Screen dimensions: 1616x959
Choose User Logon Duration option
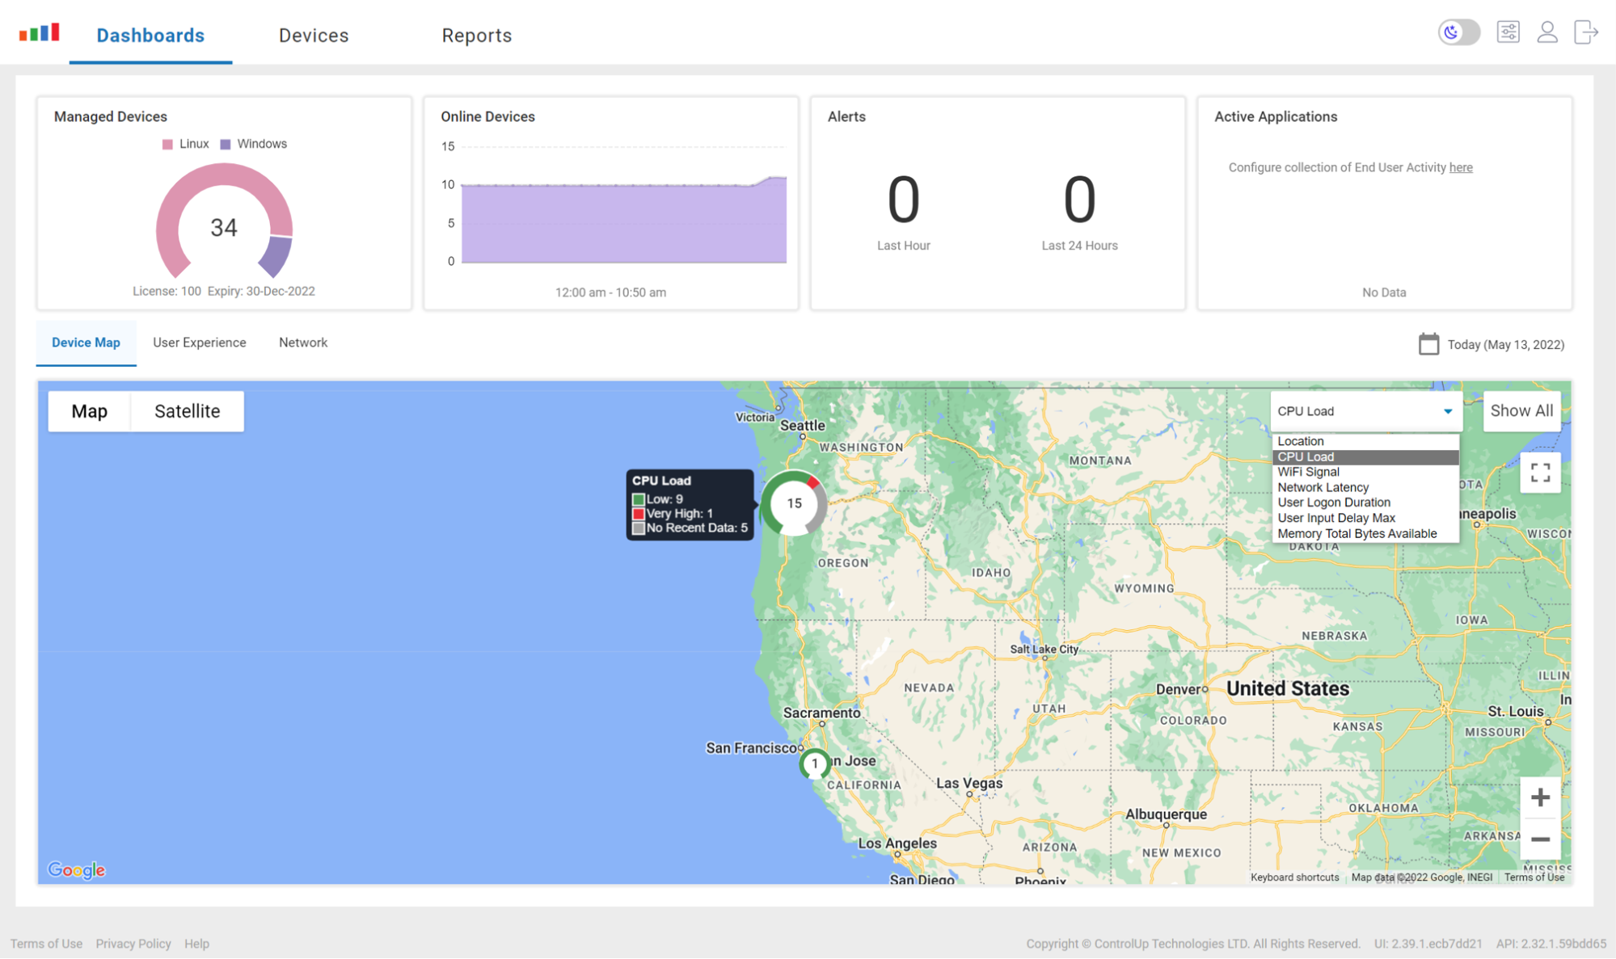pos(1365,503)
